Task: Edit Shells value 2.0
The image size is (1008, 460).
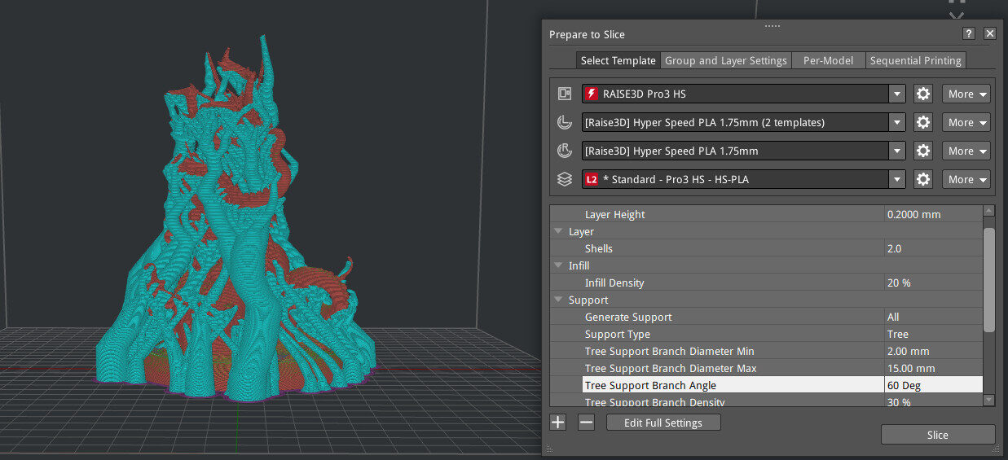Action: click(x=933, y=249)
